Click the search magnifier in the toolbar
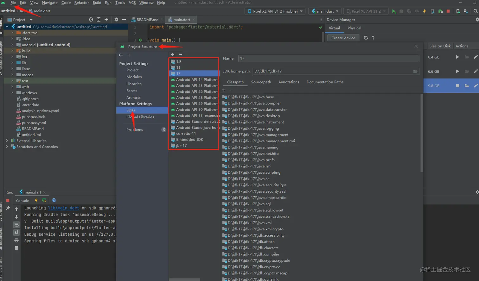This screenshot has height=281, width=479. 475,11
